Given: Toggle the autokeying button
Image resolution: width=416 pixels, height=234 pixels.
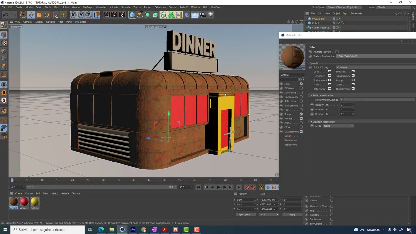Looking at the screenshot, I should pyautogui.click(x=253, y=187).
